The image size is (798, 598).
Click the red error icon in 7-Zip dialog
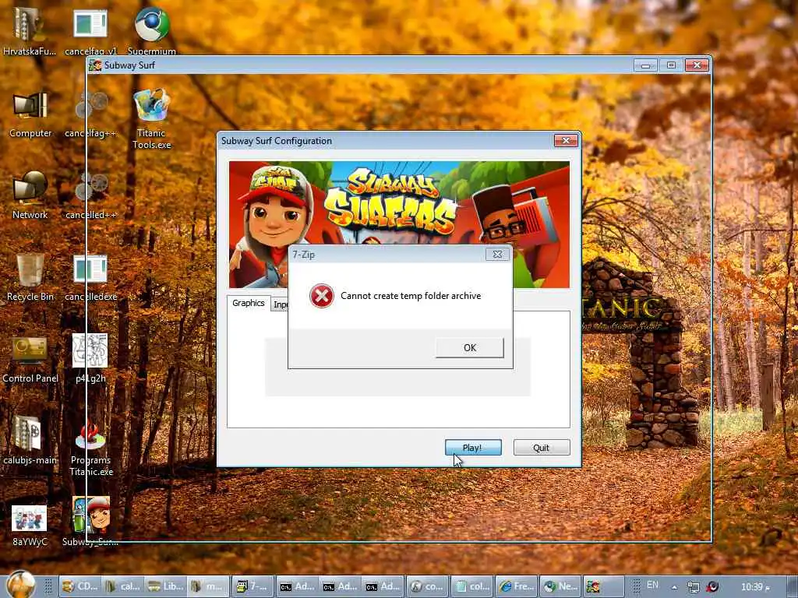322,296
